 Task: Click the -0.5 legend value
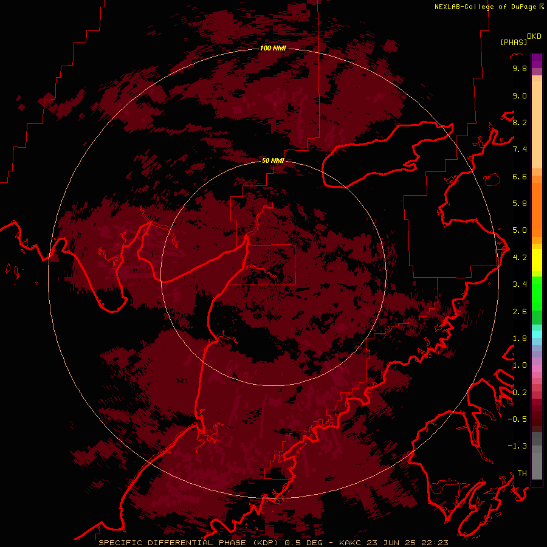[x=517, y=419]
